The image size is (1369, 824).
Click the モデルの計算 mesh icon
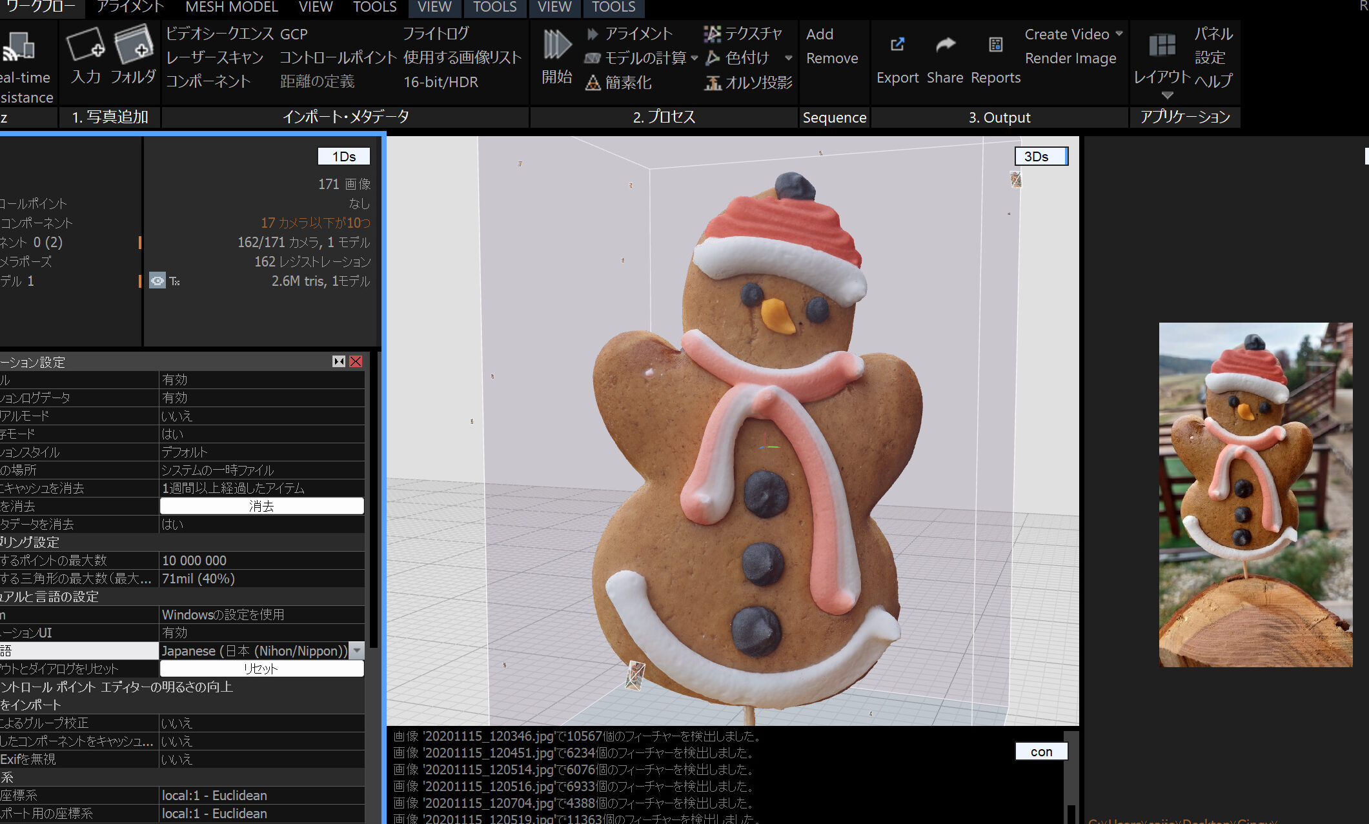click(x=594, y=58)
